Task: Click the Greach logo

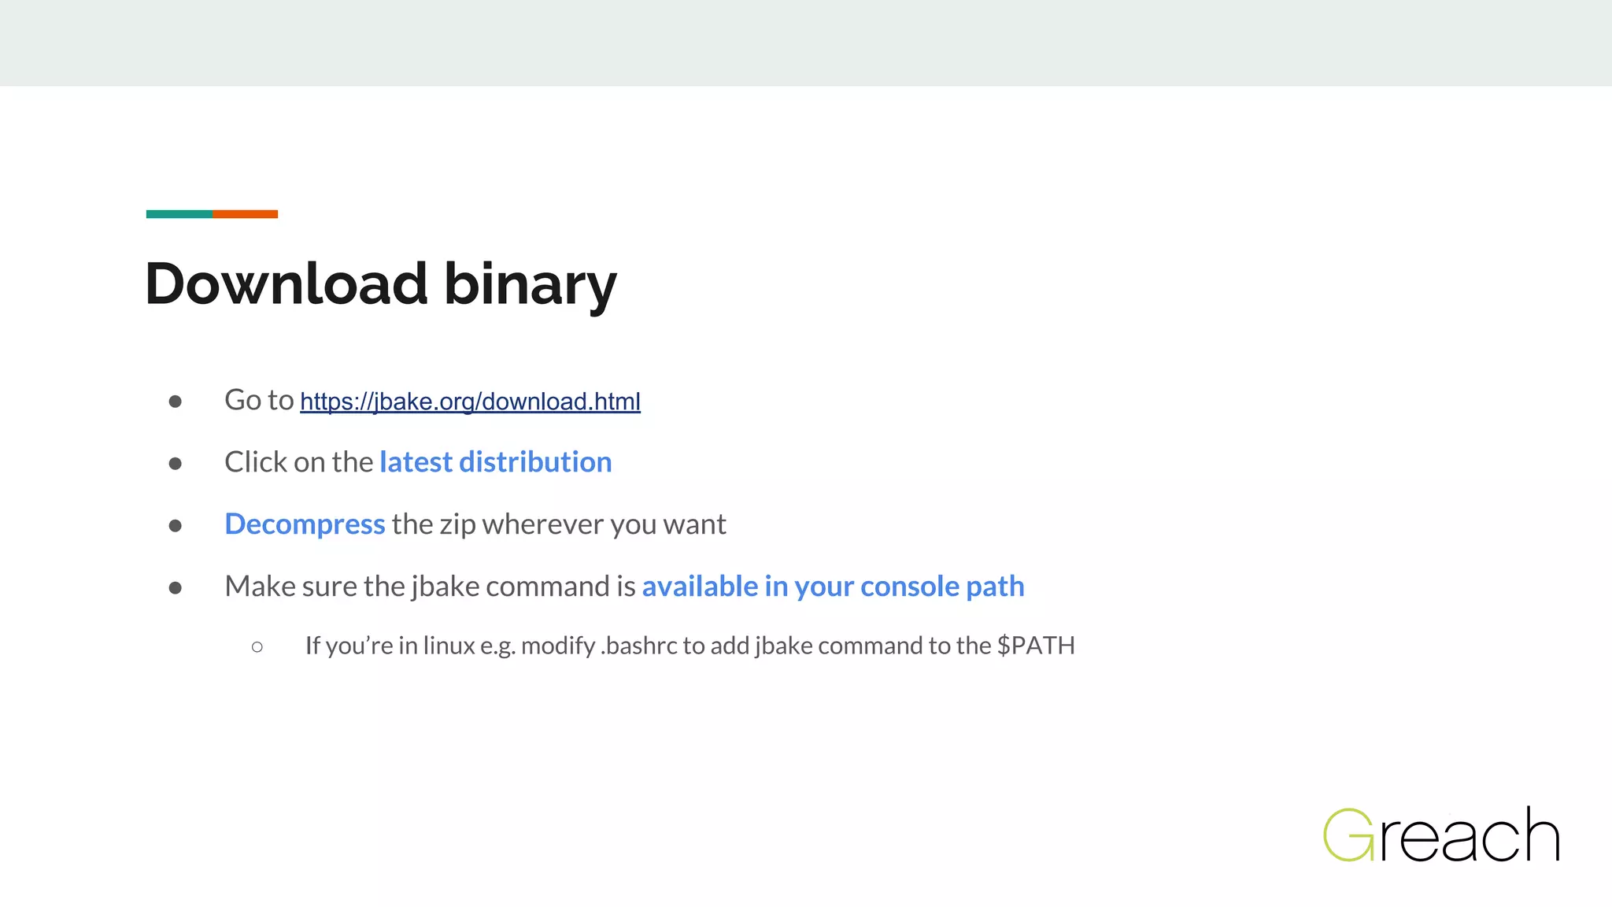Action: pyautogui.click(x=1441, y=835)
